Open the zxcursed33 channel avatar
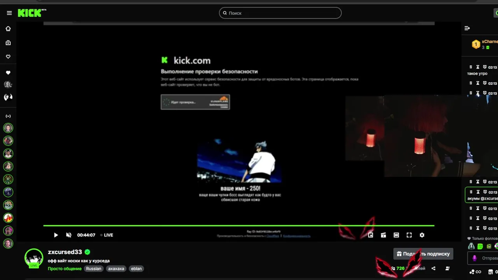This screenshot has height=280, width=498. (x=34, y=258)
